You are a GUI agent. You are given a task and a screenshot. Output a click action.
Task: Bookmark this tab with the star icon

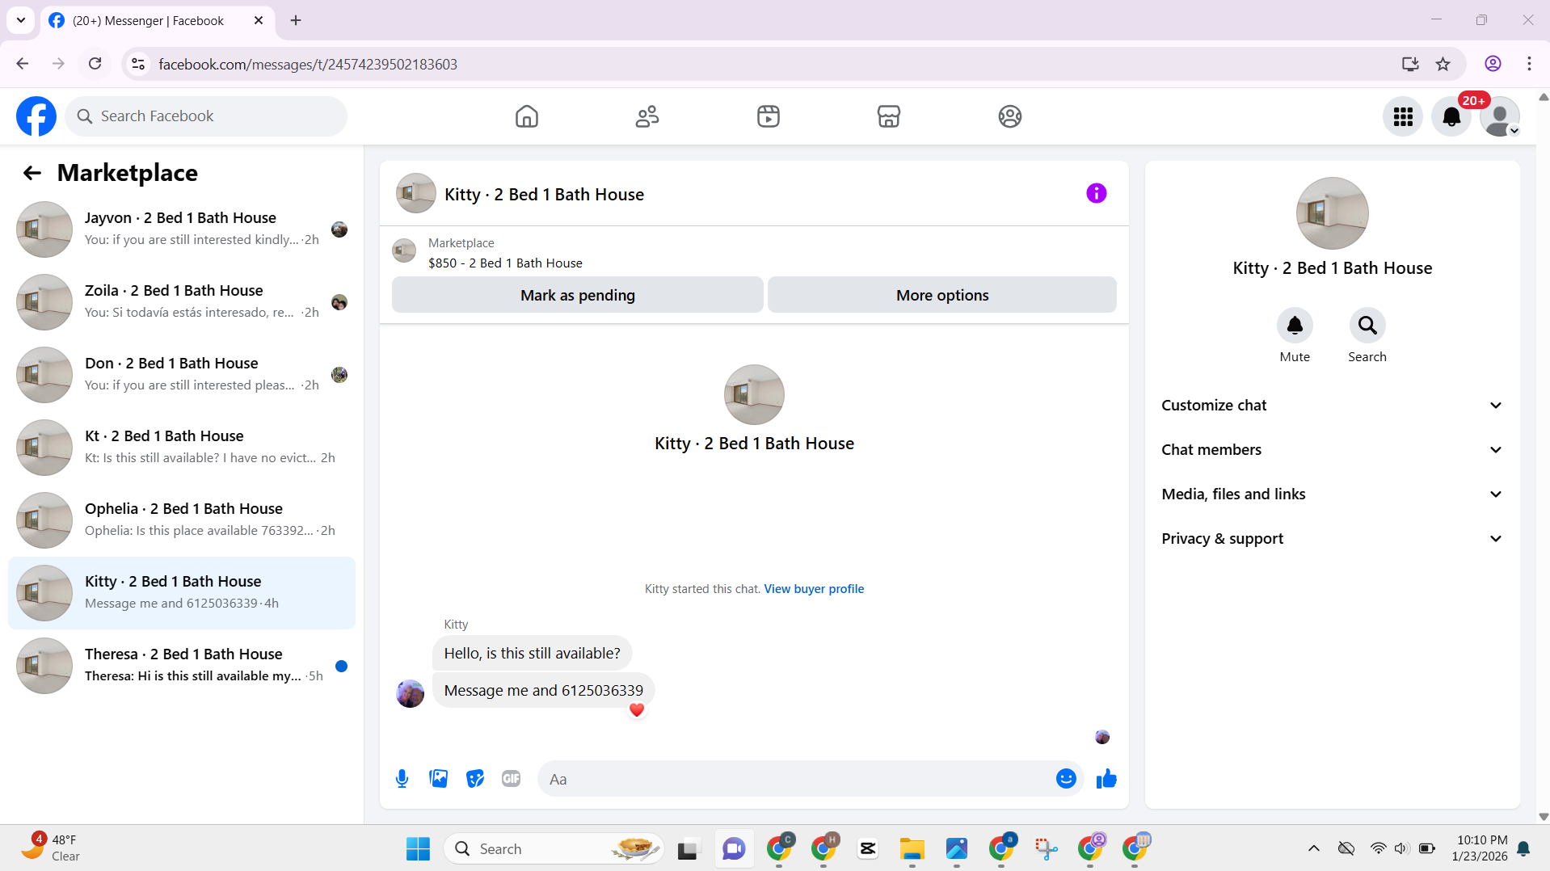tap(1443, 64)
